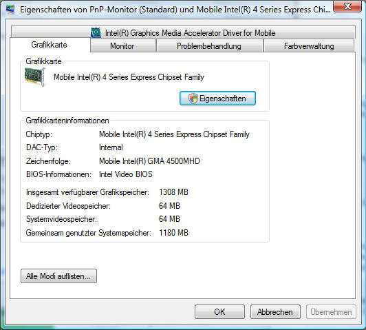Open adapter Eigenschaften with the shield button
This screenshot has height=330, width=366.
[x=217, y=99]
